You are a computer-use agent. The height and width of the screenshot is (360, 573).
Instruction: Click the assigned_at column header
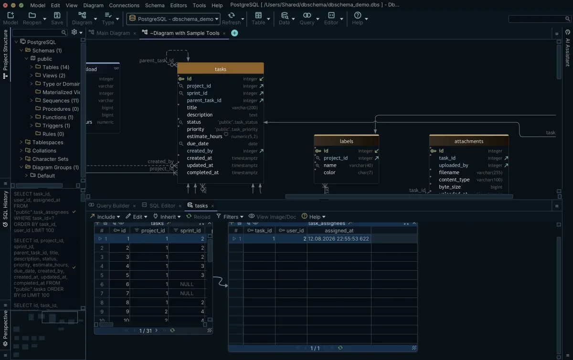pyautogui.click(x=339, y=231)
